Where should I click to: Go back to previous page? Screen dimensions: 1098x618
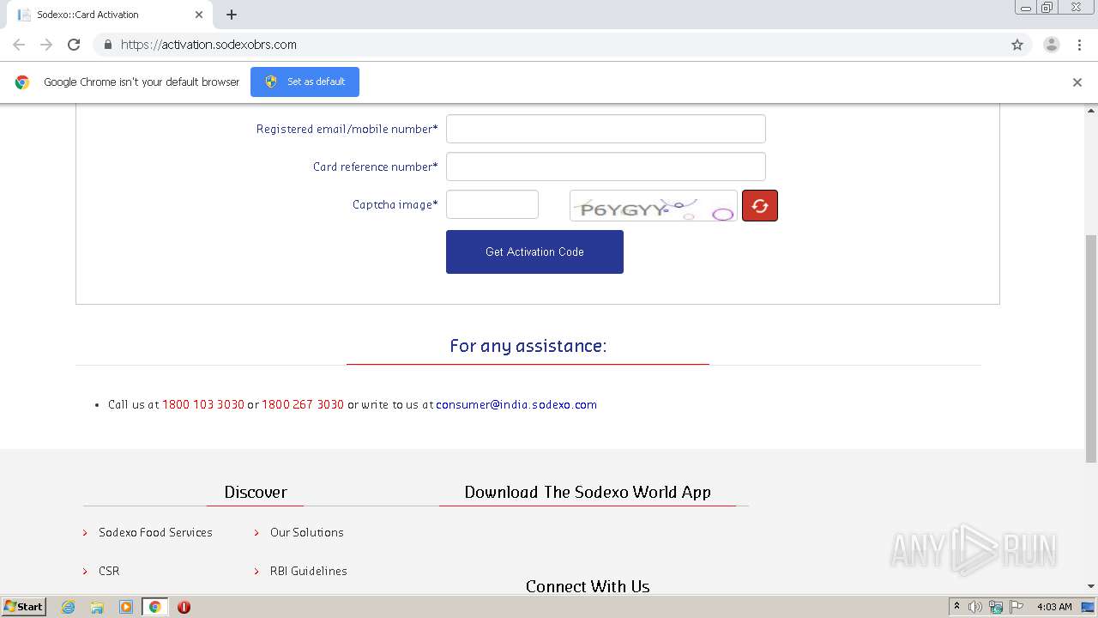pos(19,45)
